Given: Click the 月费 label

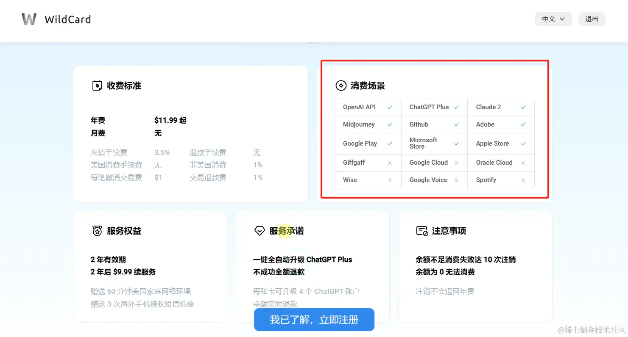Looking at the screenshot, I should tap(98, 133).
